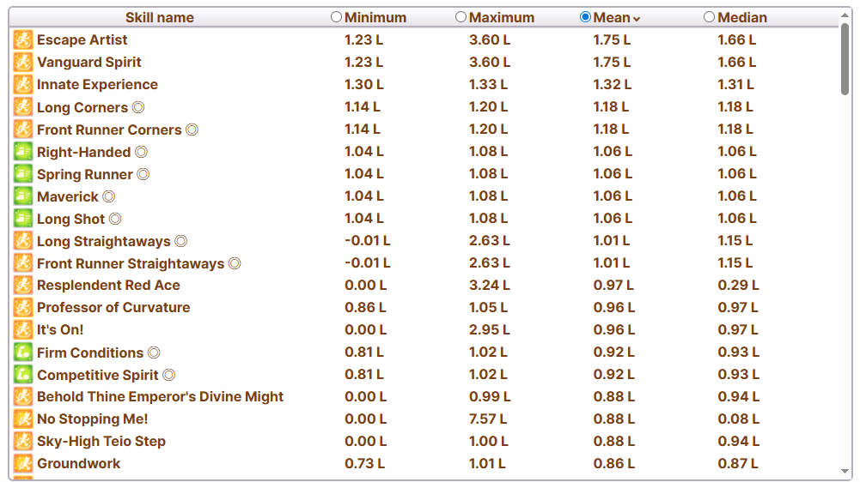Click the 7.57 L maximum of No Stopping Me!
This screenshot has height=482, width=860.
(x=488, y=419)
